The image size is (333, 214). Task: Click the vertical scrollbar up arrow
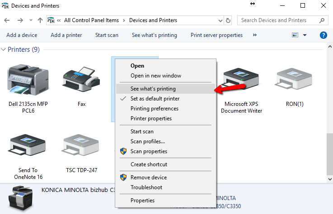(x=330, y=46)
